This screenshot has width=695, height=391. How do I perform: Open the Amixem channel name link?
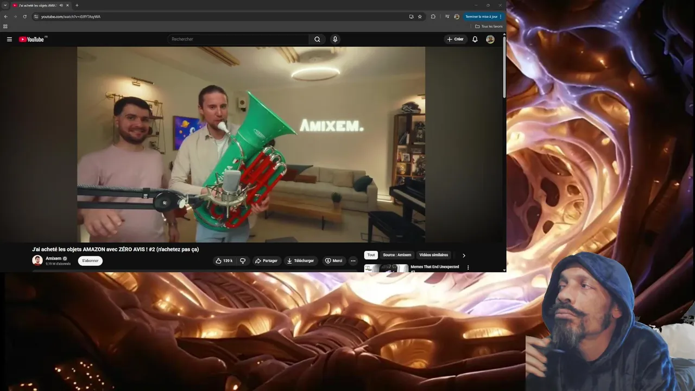[x=53, y=258]
